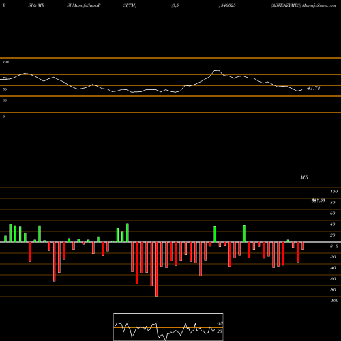Click the MR axis label 100
341x341 pixels.
tap(333, 192)
